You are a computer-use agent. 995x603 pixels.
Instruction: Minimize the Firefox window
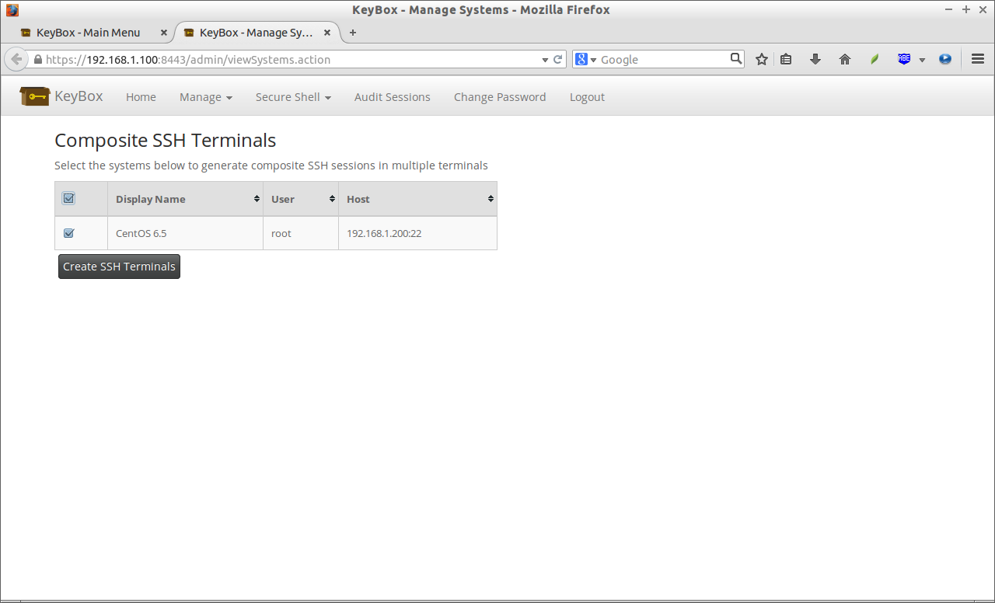click(x=949, y=9)
